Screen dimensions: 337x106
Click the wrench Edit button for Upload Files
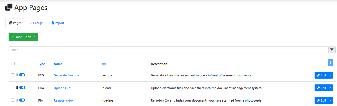[321, 88]
